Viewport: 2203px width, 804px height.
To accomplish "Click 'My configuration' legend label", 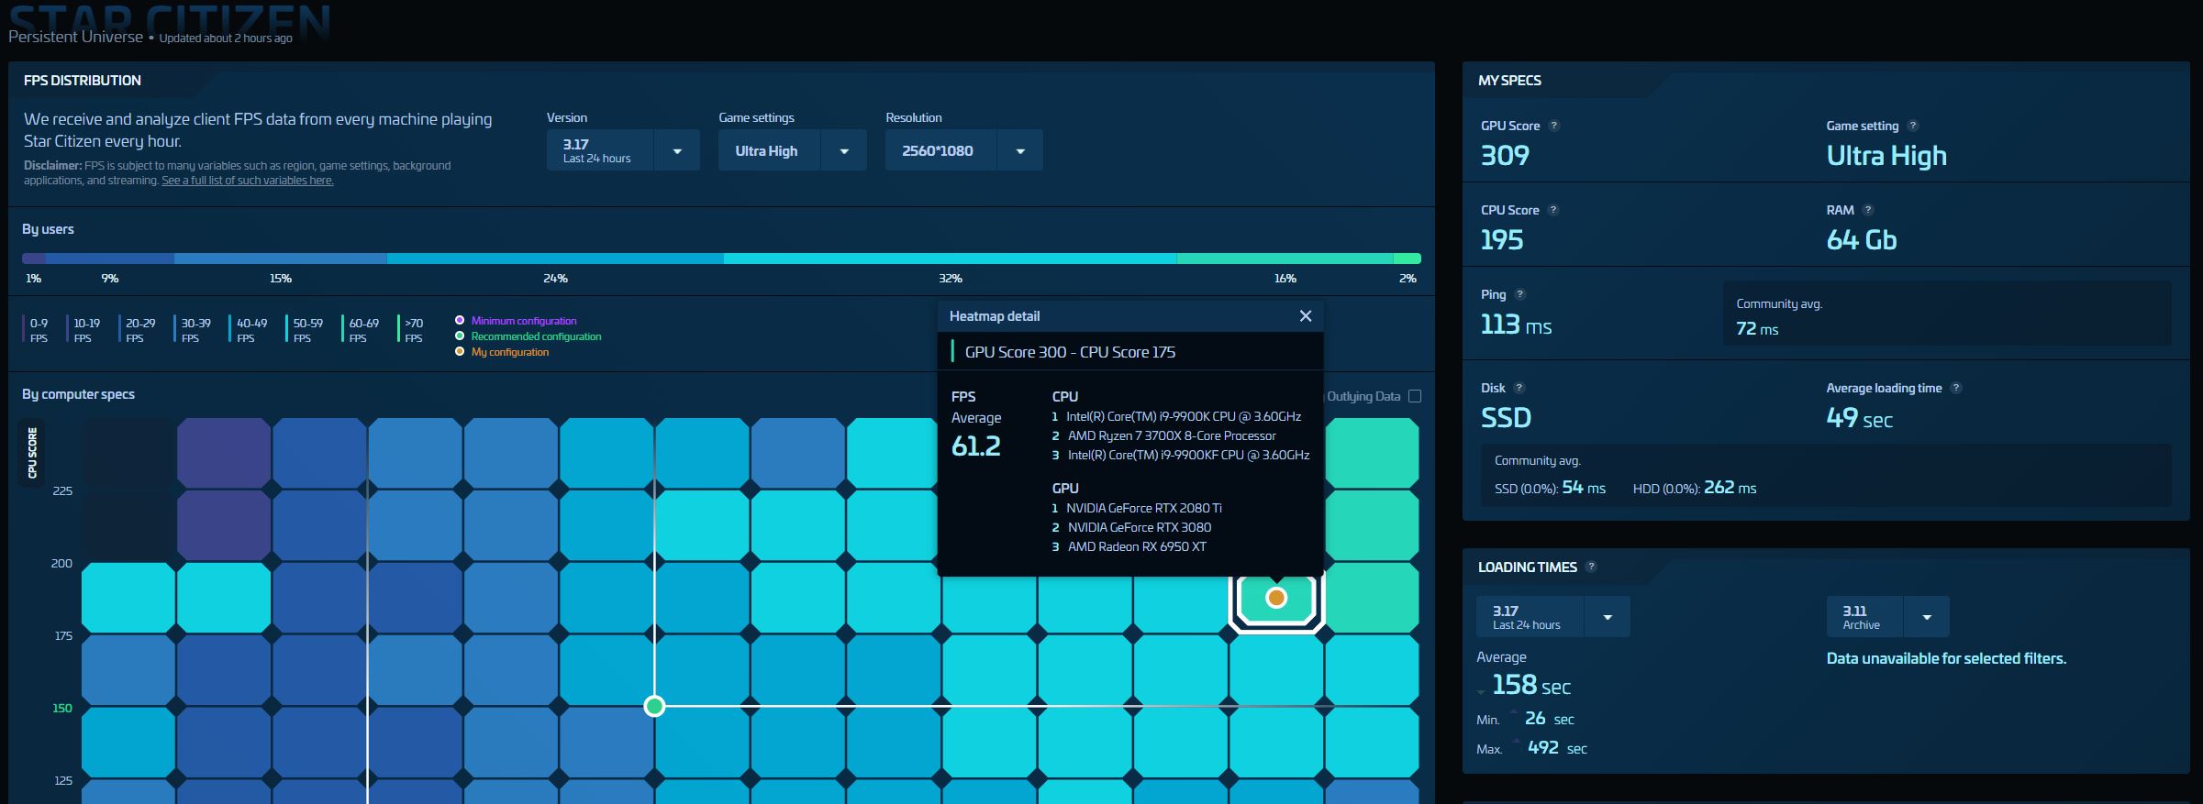I will tap(510, 352).
